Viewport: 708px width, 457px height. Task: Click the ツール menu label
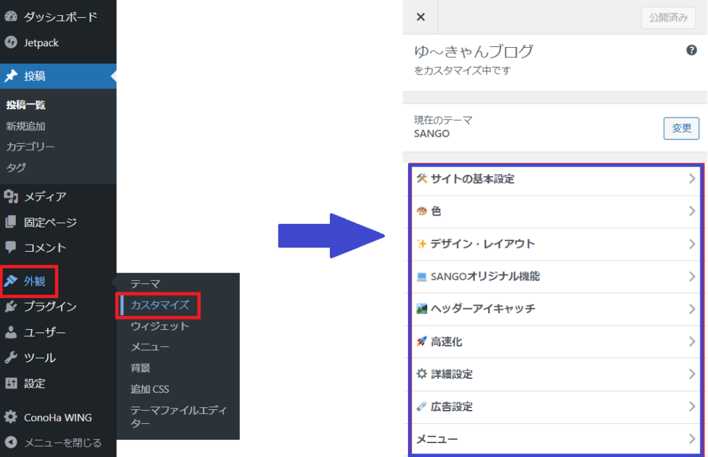39,358
